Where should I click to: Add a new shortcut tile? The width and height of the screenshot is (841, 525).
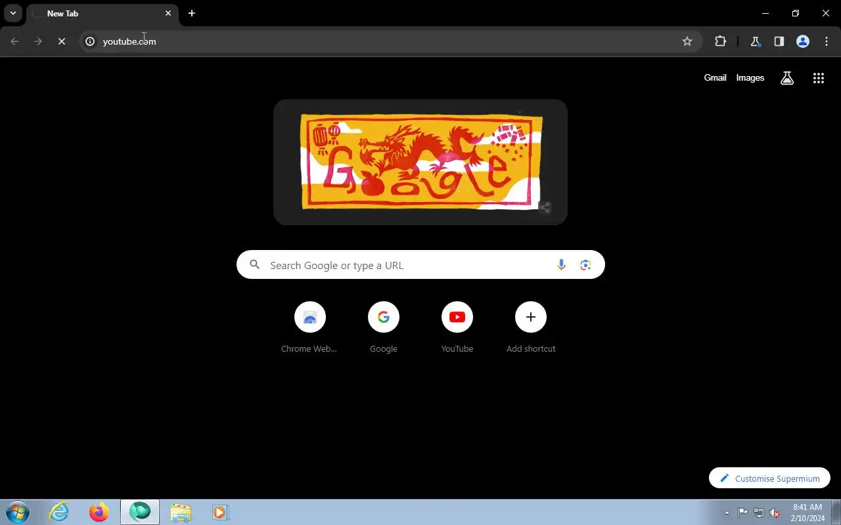(x=531, y=327)
